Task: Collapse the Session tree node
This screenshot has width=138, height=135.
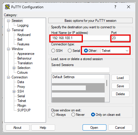Action: pos(9,21)
